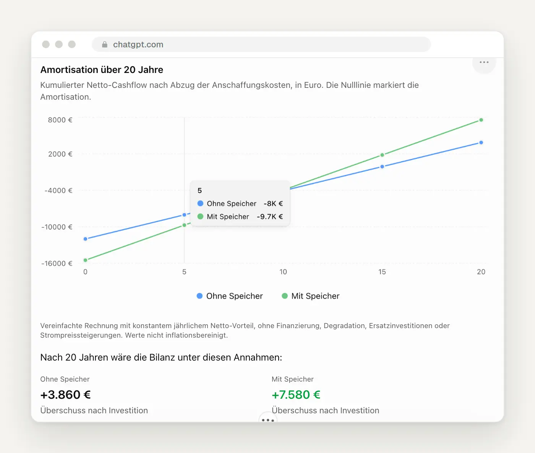Viewport: 535px width, 453px height.
Task: Click the green Mit Speicher point at year 0
Action: pos(86,260)
